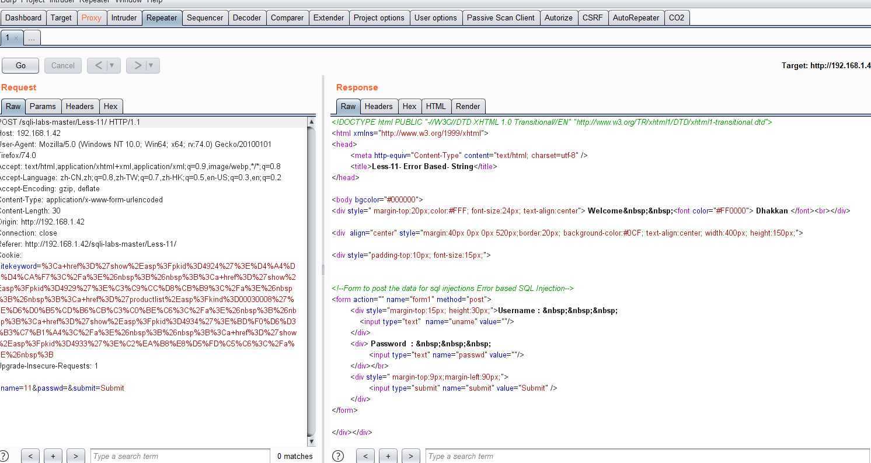
Task: Open the Proxy tab
Action: tap(91, 17)
